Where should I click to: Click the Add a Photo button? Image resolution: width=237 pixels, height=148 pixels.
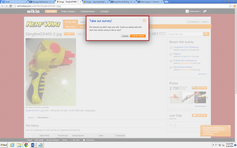click(x=199, y=88)
